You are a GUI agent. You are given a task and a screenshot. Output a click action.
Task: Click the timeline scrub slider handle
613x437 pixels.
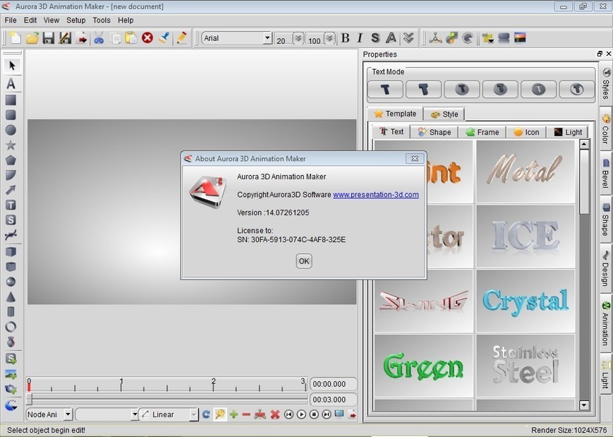30,399
